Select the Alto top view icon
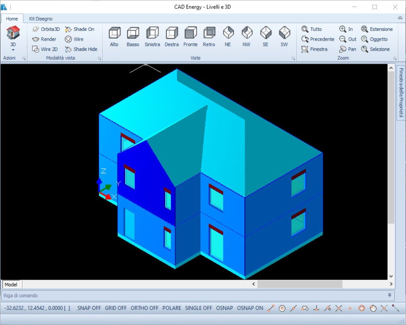Image resolution: width=406 pixels, height=325 pixels. click(114, 33)
